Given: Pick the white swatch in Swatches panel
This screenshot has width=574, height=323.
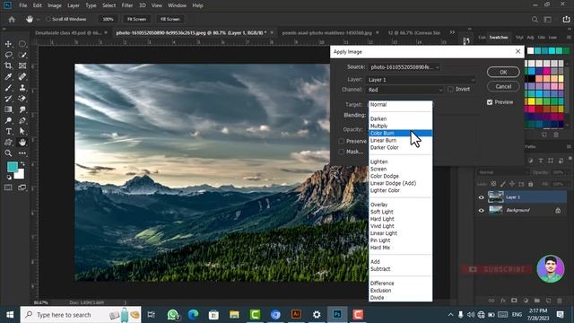Looking at the screenshot, I should pyautogui.click(x=530, y=51).
